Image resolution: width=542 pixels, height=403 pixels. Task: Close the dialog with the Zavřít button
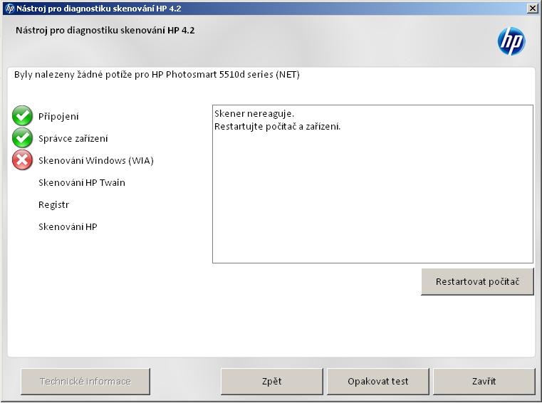point(484,381)
